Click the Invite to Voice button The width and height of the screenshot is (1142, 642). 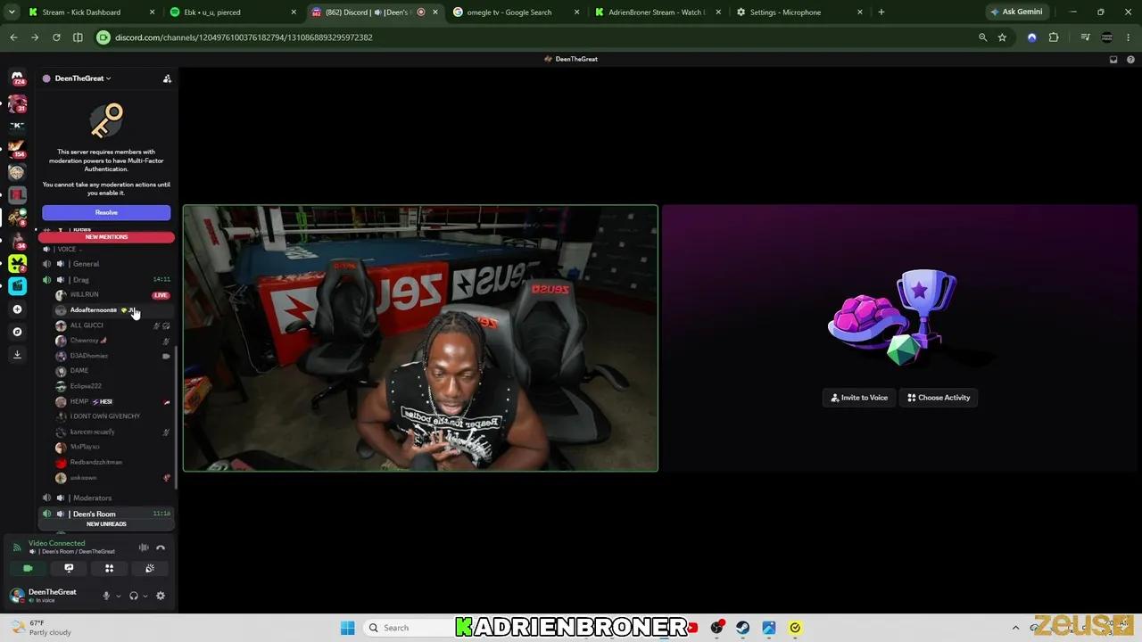tap(859, 398)
